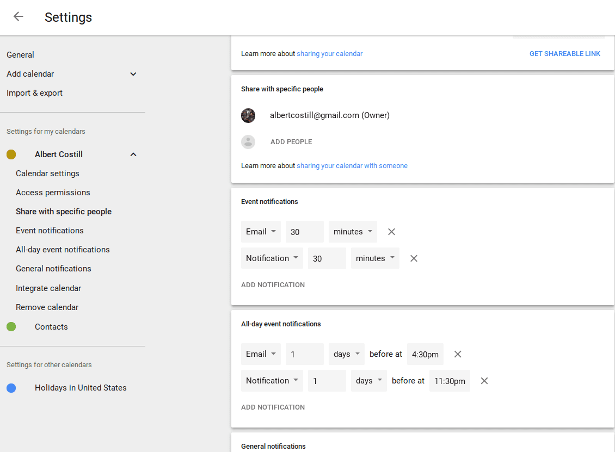This screenshot has height=452, width=615.
Task: Open Email type dropdown under All-day event notifications
Action: 261,354
